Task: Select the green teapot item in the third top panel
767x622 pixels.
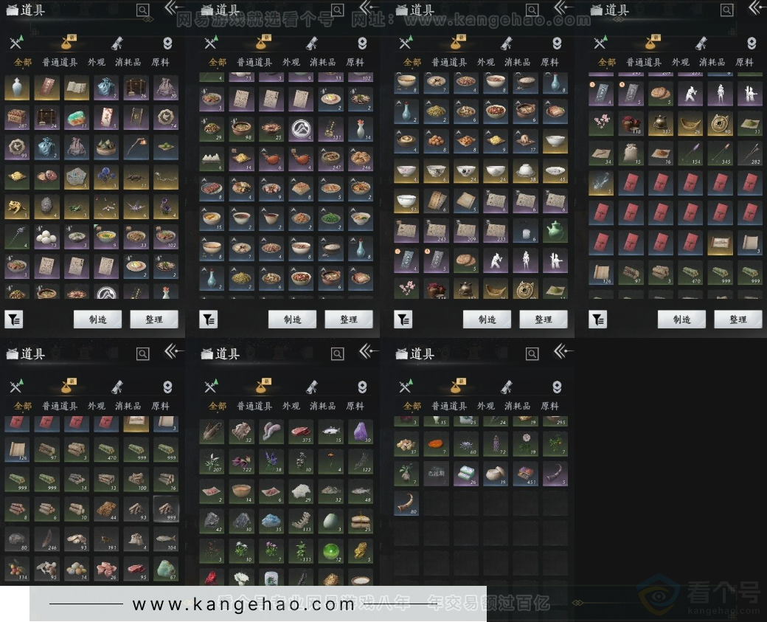Action: pyautogui.click(x=555, y=230)
